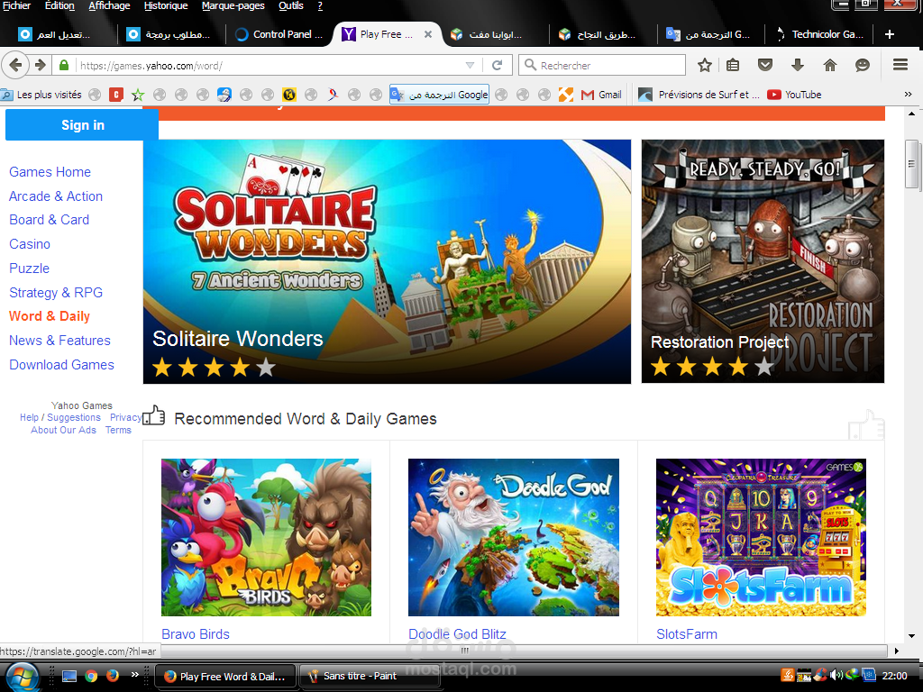This screenshot has width=923, height=692.
Task: Go forward with the forward arrow
Action: tap(40, 65)
